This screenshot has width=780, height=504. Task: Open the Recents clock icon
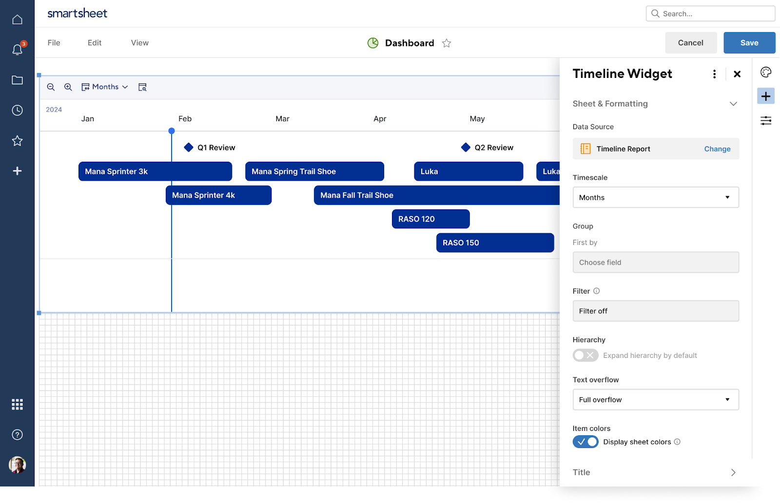click(x=17, y=111)
